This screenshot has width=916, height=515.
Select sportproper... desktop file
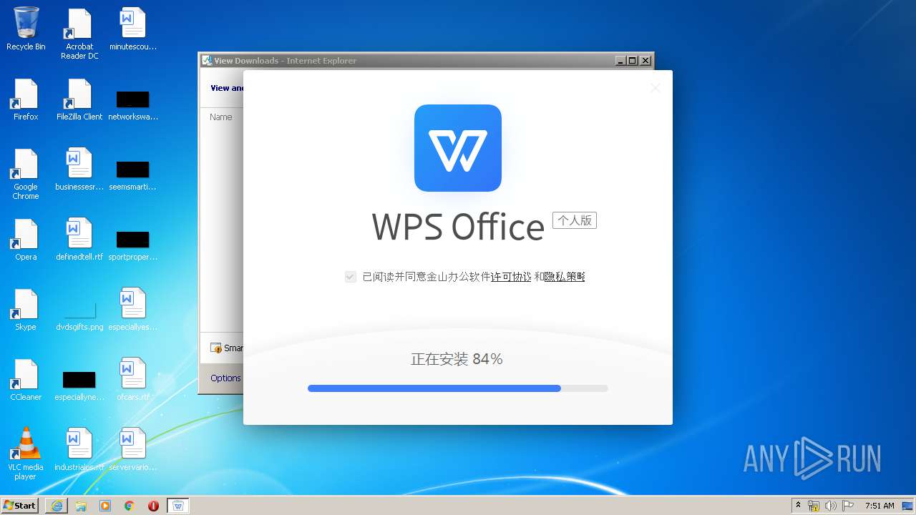pos(132,245)
